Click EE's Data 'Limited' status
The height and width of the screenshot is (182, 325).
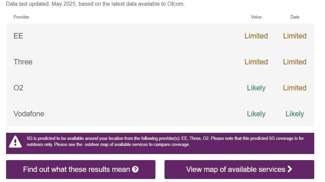pyautogui.click(x=295, y=36)
